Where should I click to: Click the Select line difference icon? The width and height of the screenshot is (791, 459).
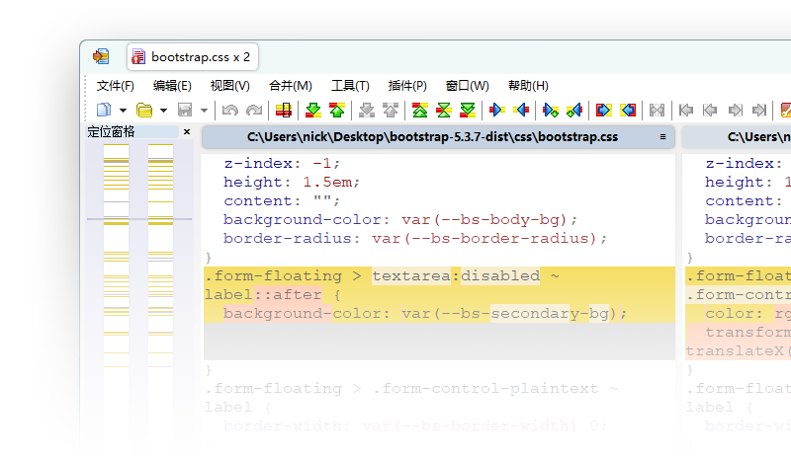pyautogui.click(x=283, y=110)
